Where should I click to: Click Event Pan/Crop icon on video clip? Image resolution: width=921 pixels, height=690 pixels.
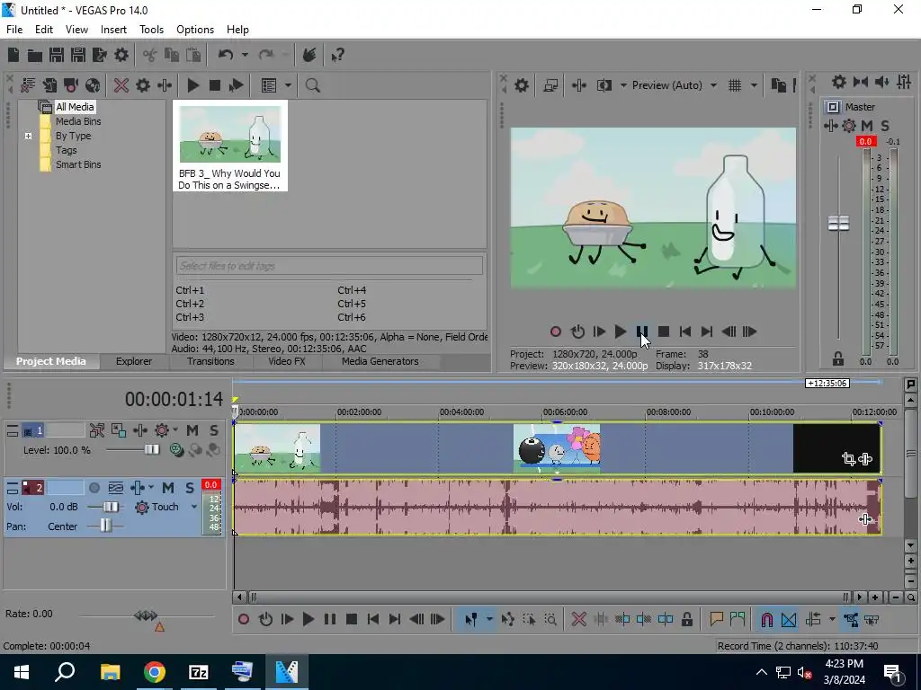pyautogui.click(x=848, y=459)
